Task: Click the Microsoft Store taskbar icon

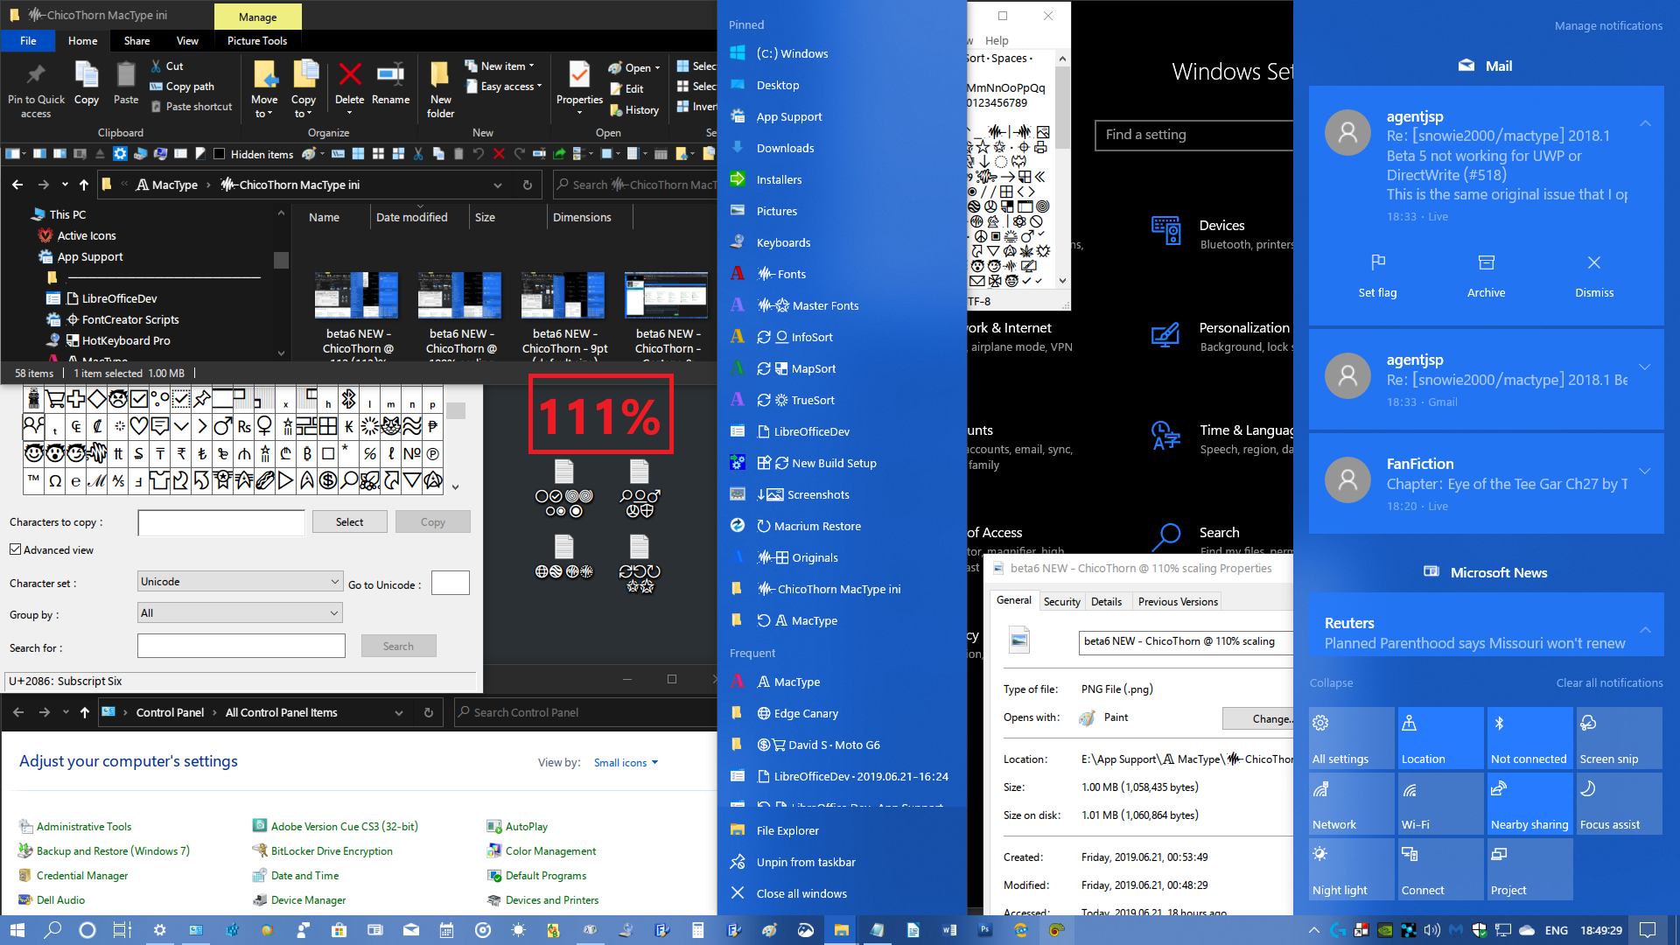Action: pos(339,930)
